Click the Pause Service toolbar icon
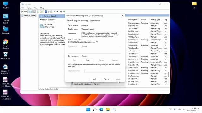 61,12
